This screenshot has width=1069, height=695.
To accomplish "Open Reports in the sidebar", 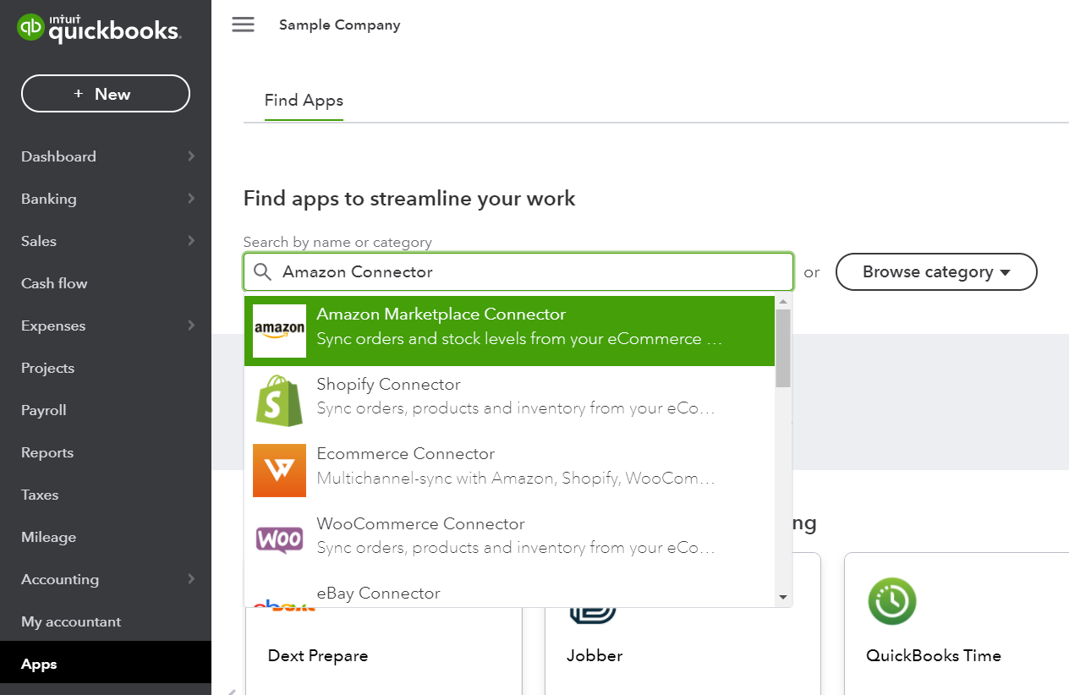I will [x=47, y=452].
